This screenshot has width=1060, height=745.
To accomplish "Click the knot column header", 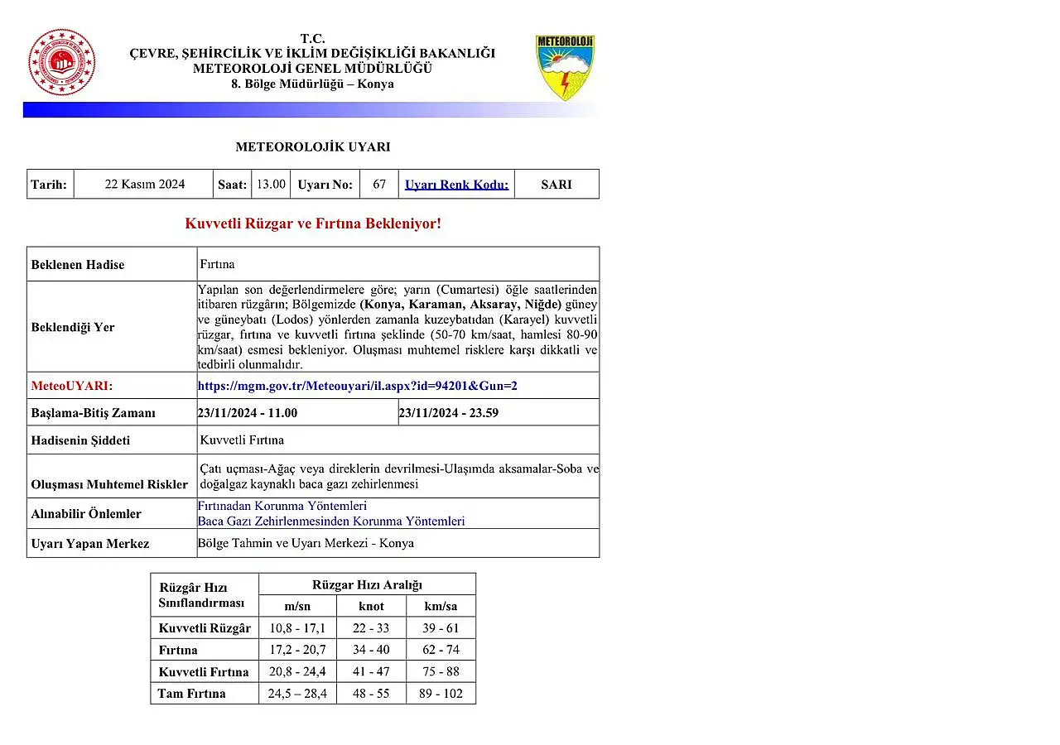I will (x=371, y=606).
